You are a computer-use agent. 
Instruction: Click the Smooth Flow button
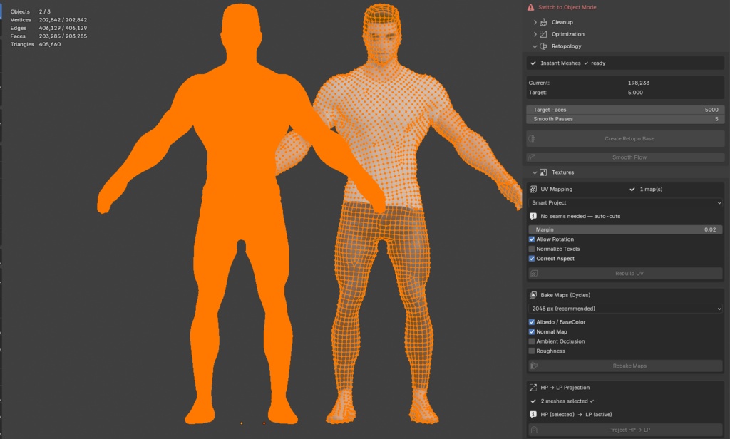625,157
